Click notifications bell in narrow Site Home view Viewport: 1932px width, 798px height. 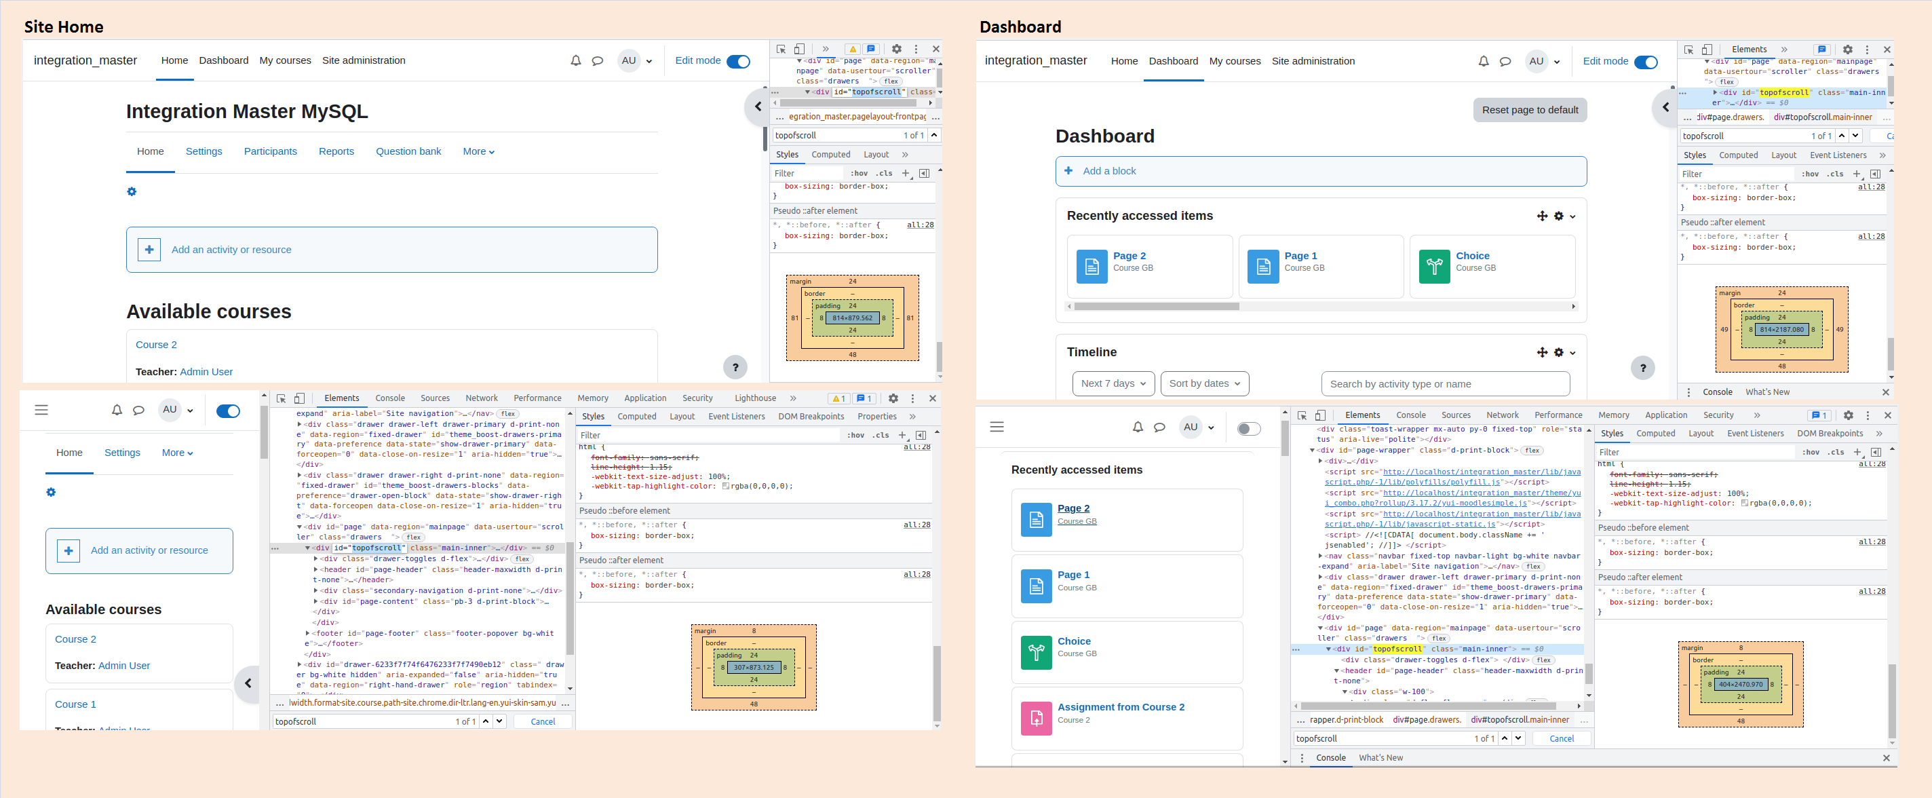(116, 411)
